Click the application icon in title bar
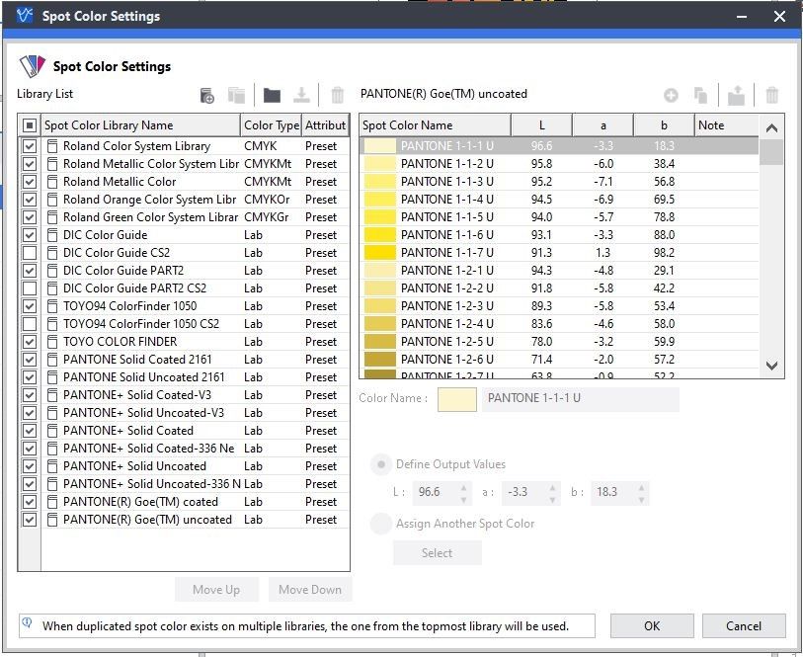 [24, 16]
